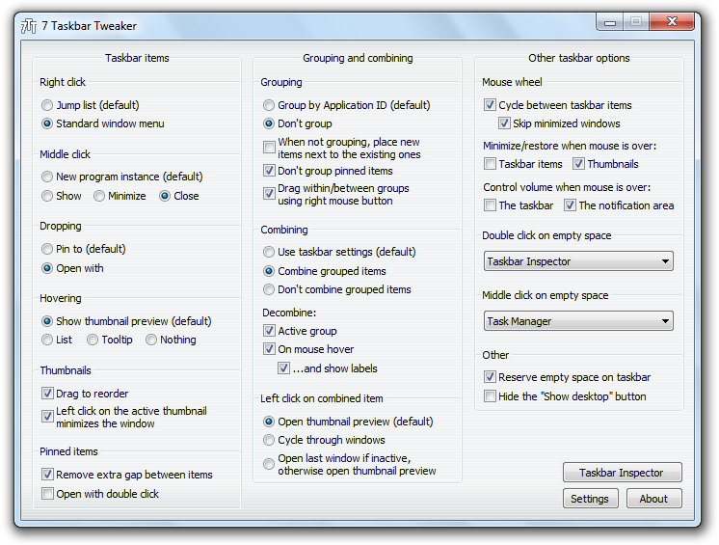The height and width of the screenshot is (545, 719).
Task: Choose Don't combine grouped items
Action: (x=269, y=289)
